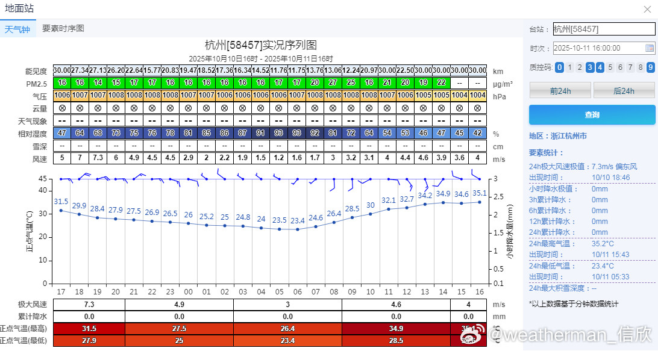Click the 正点气温(最高) cell showing 34.9
Viewport: 658px width, 351px height.
(396, 329)
